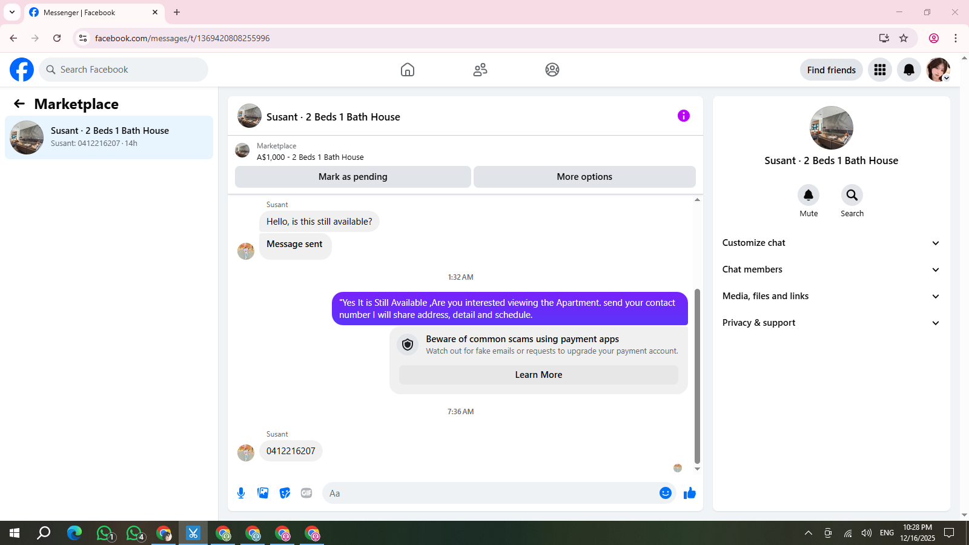
Task: Open the account profile picture menu
Action: [938, 70]
